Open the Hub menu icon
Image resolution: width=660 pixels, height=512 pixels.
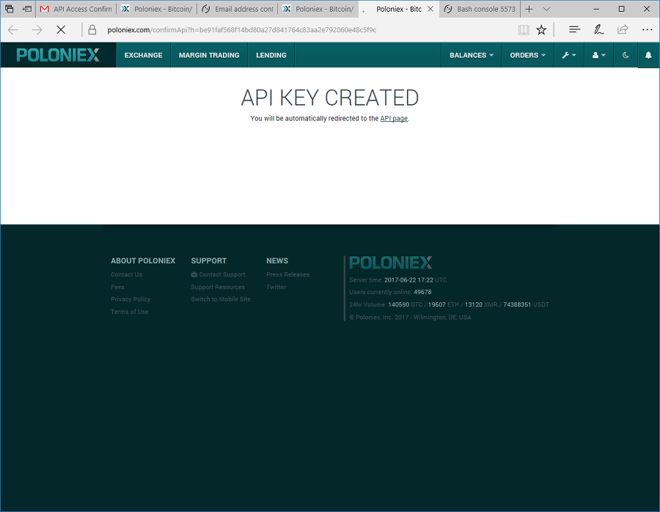click(574, 29)
